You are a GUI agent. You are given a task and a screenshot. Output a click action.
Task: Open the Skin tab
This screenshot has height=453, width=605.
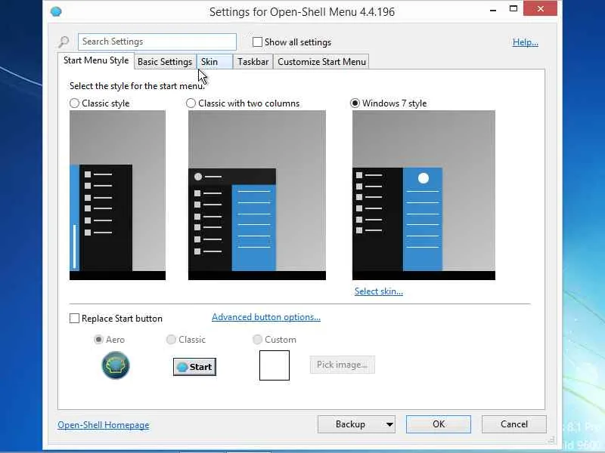tap(215, 62)
